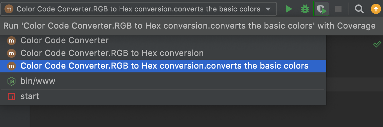
Task: Click the green inspection checkmark
Action: [x=377, y=44]
